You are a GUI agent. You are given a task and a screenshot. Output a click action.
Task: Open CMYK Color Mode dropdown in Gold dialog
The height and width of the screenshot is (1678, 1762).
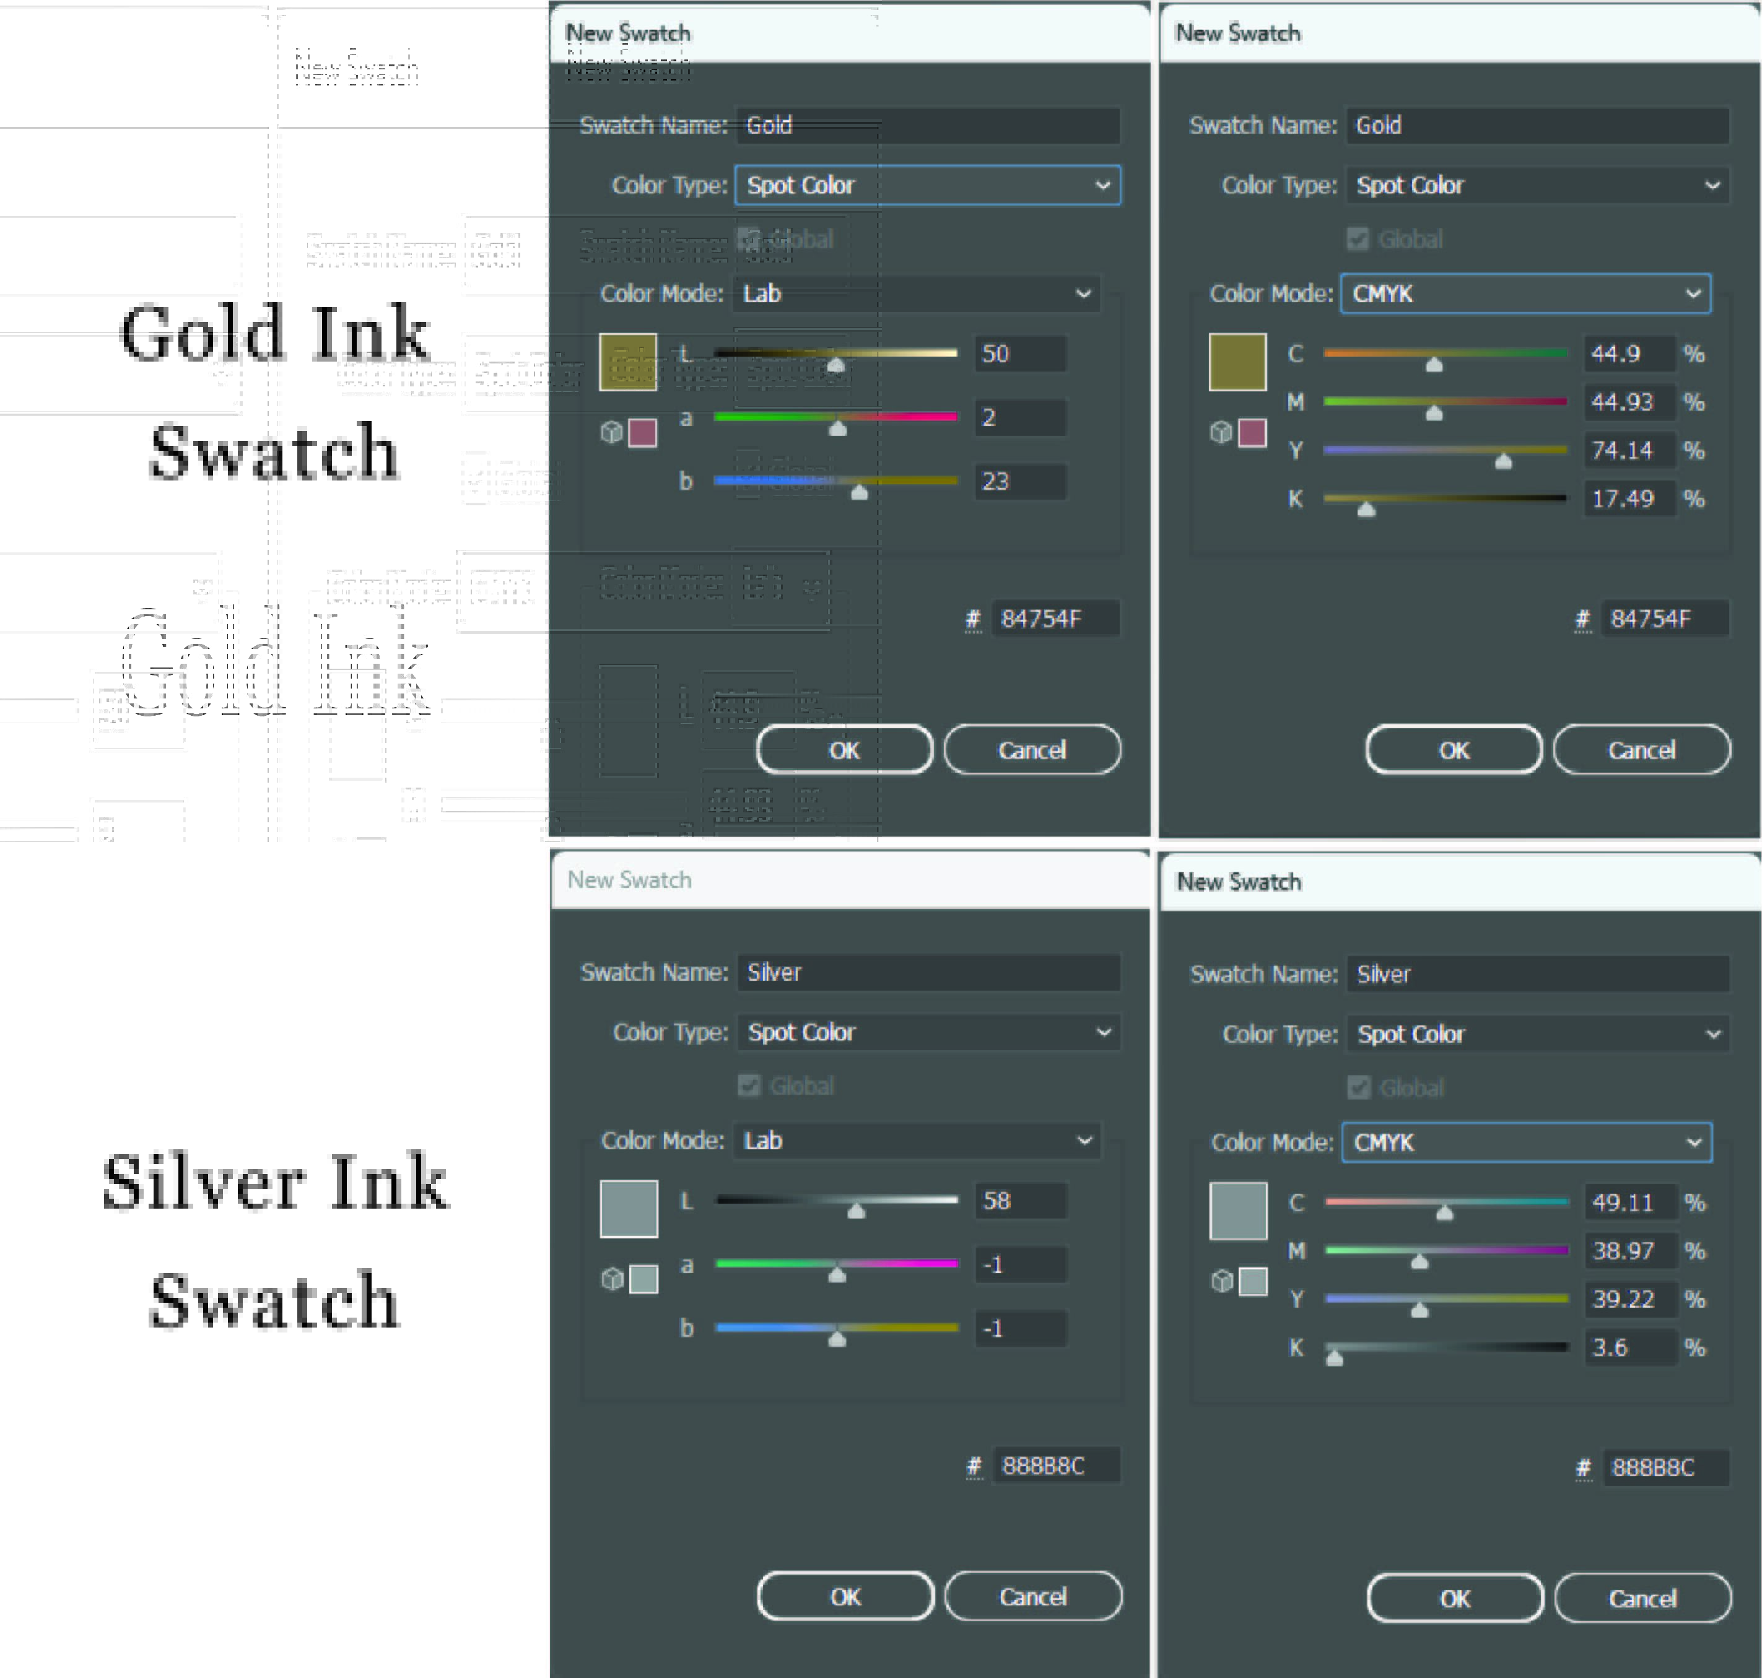1526,293
